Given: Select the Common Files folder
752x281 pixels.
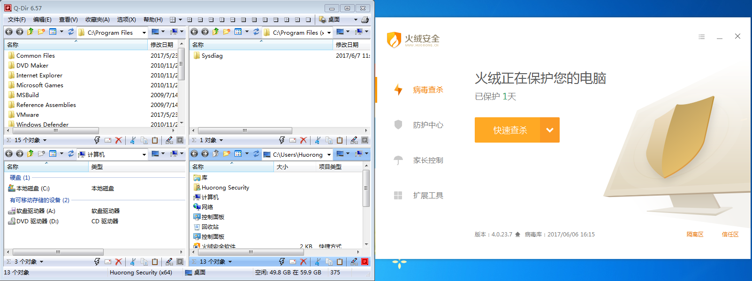Looking at the screenshot, I should coord(31,55).
